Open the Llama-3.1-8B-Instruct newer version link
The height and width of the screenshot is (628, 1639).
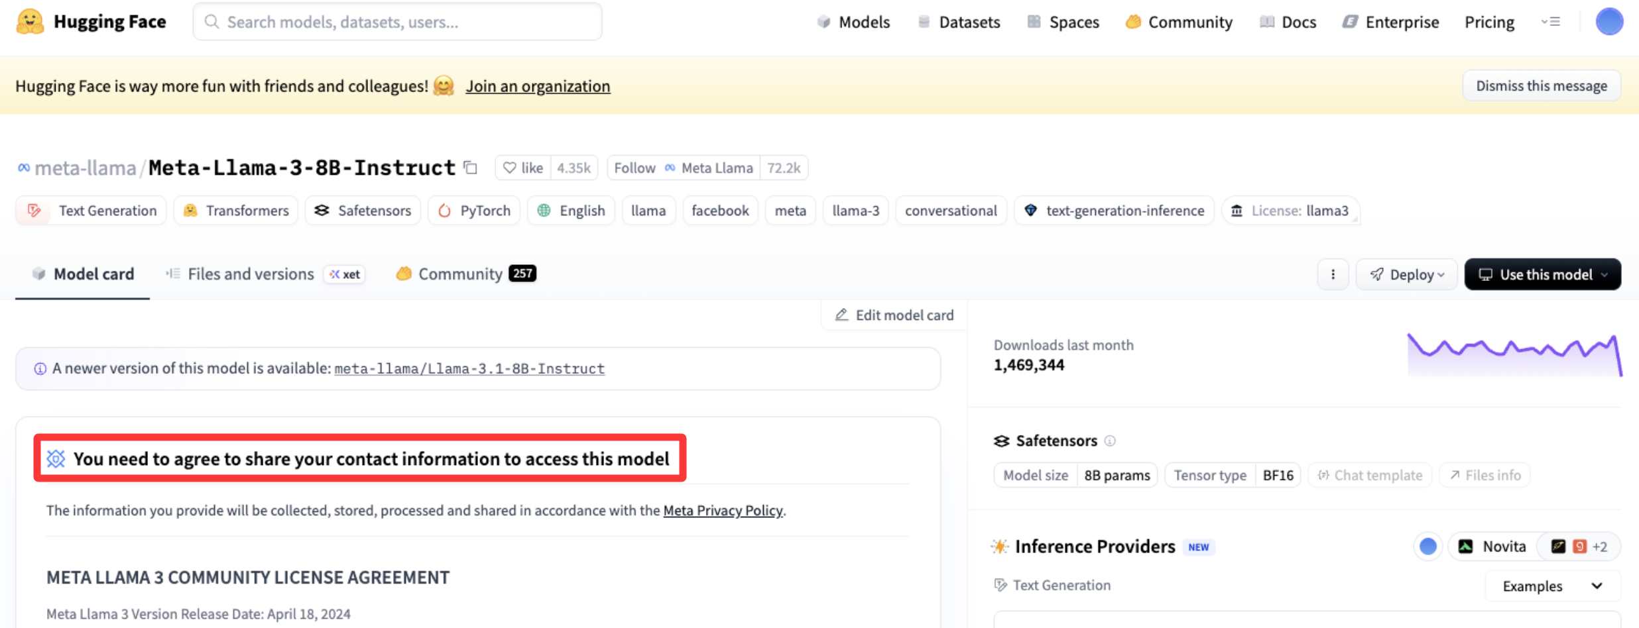[x=469, y=369]
